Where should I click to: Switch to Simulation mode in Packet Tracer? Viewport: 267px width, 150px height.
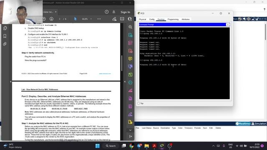point(259,124)
